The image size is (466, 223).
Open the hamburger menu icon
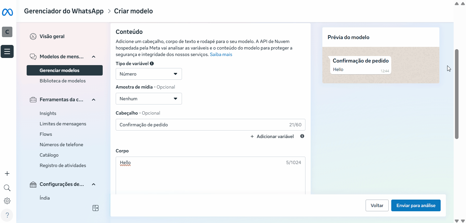[x=7, y=51]
